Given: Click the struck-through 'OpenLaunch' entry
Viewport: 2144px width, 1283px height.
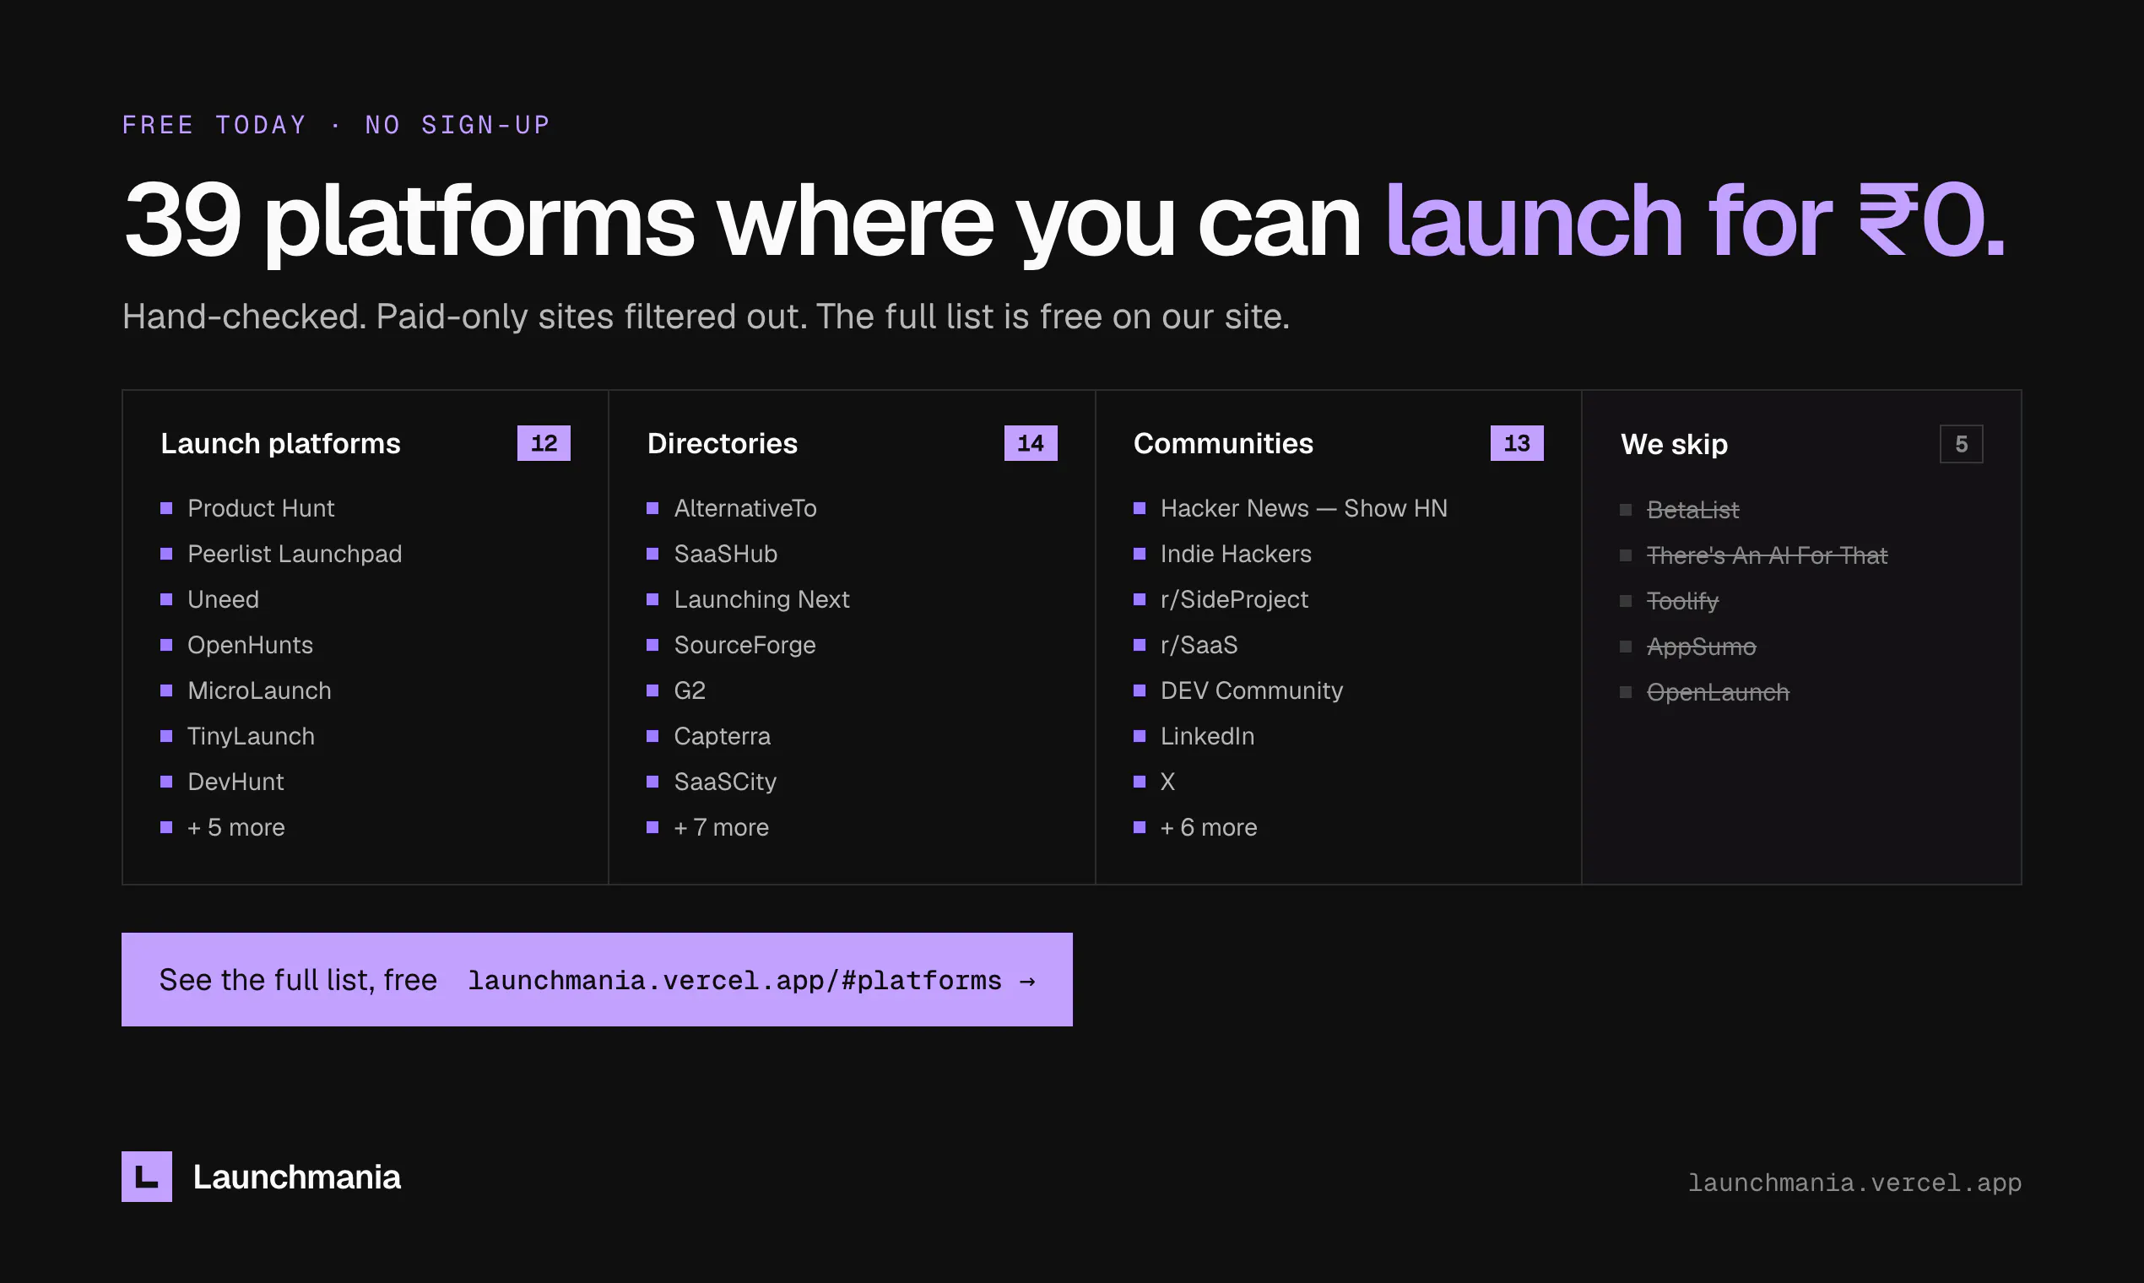Looking at the screenshot, I should click(1717, 692).
